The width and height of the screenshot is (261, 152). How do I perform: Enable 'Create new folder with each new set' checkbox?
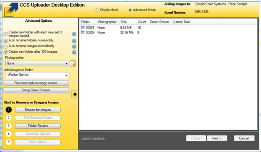tap(6, 34)
